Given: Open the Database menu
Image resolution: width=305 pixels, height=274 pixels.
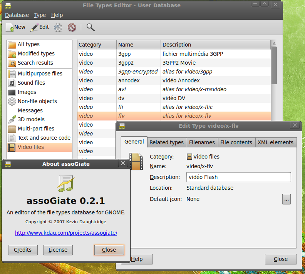Looking at the screenshot, I should click(17, 15).
